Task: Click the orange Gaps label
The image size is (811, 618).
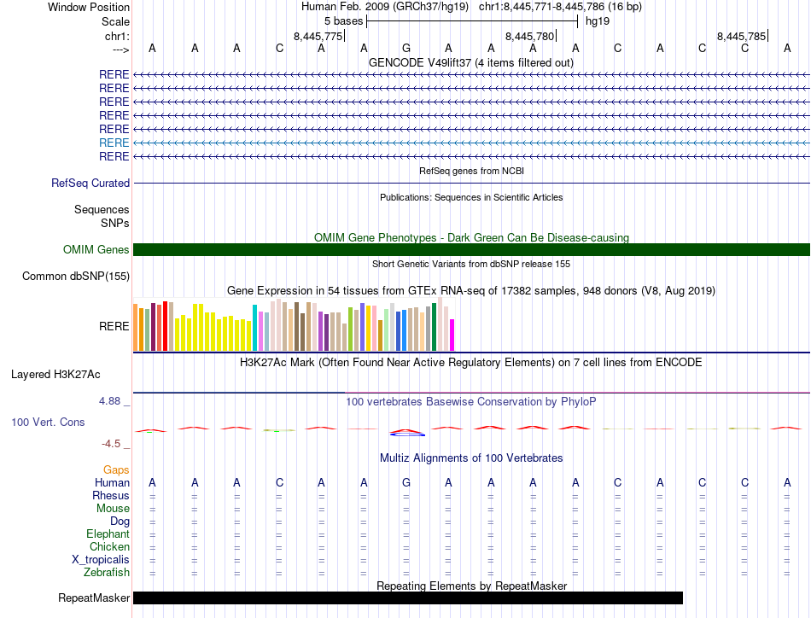Action: 116,469
